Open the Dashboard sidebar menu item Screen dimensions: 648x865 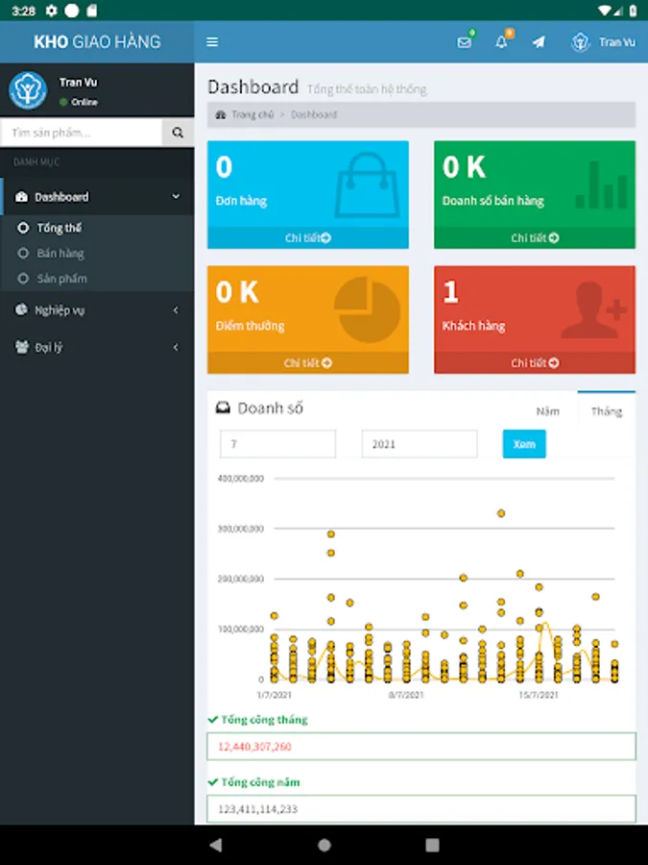click(x=97, y=197)
